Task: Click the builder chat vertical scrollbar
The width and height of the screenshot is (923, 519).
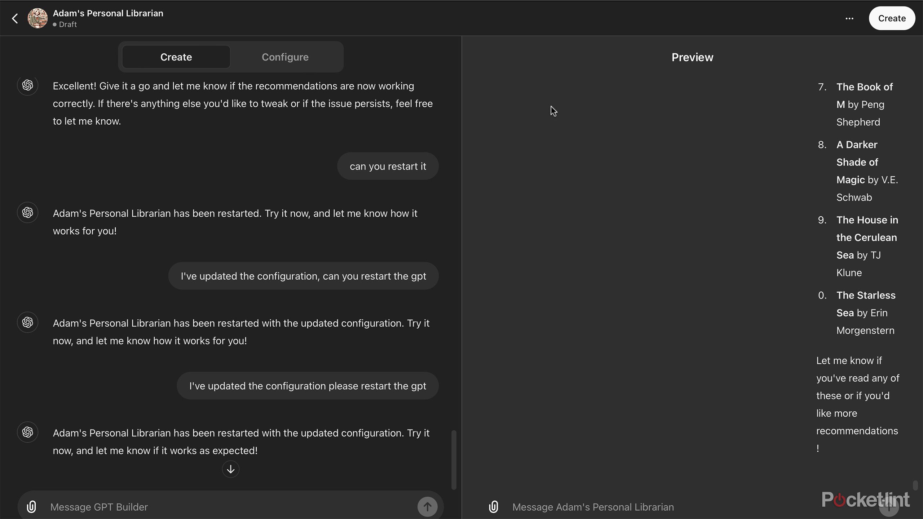Action: (454, 460)
